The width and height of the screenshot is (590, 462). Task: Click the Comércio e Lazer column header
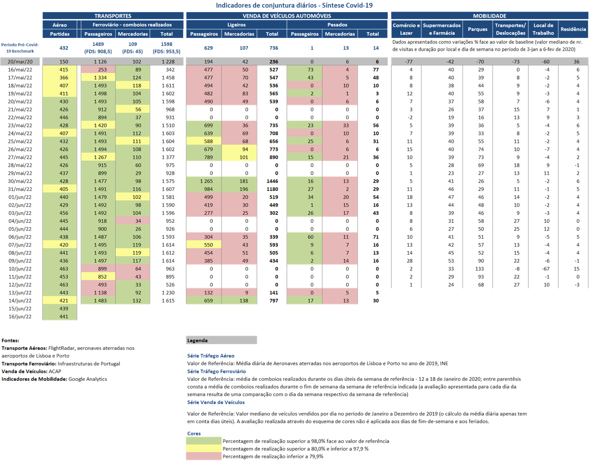coord(406,29)
